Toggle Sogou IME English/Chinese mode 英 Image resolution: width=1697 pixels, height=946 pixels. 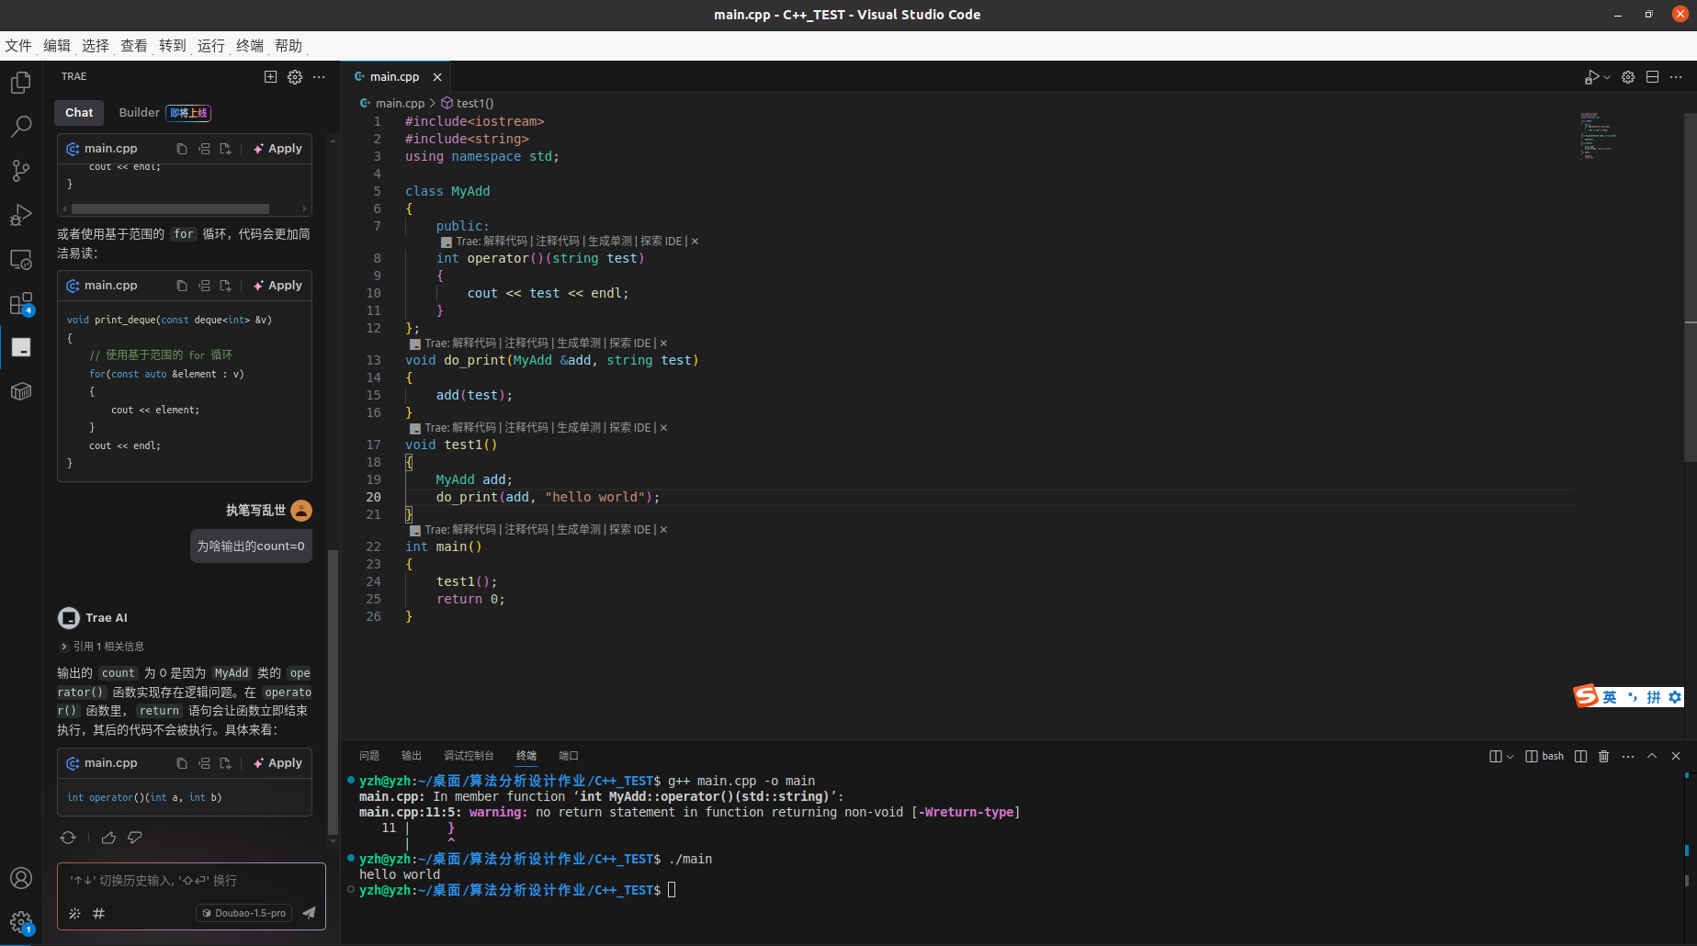click(x=1610, y=697)
